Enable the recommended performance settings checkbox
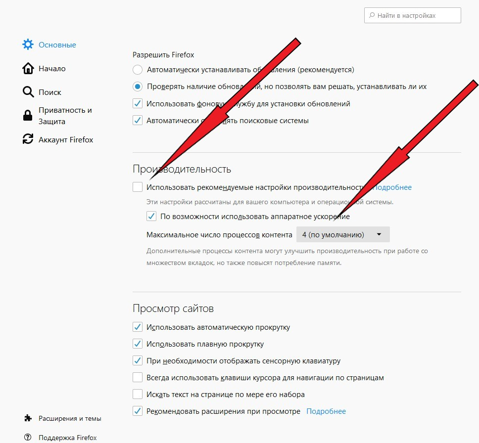 (x=138, y=187)
